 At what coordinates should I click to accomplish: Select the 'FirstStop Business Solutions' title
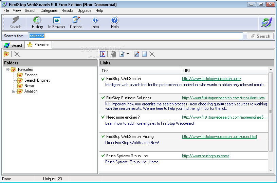click(x=129, y=98)
